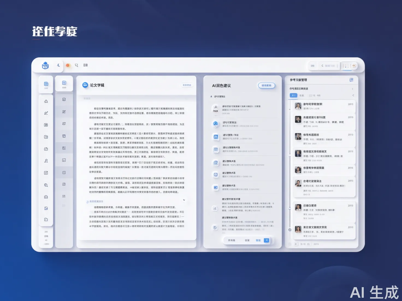Select the calendar icon topping the left sidebar
Screen dimensions: 402x301
click(x=46, y=84)
